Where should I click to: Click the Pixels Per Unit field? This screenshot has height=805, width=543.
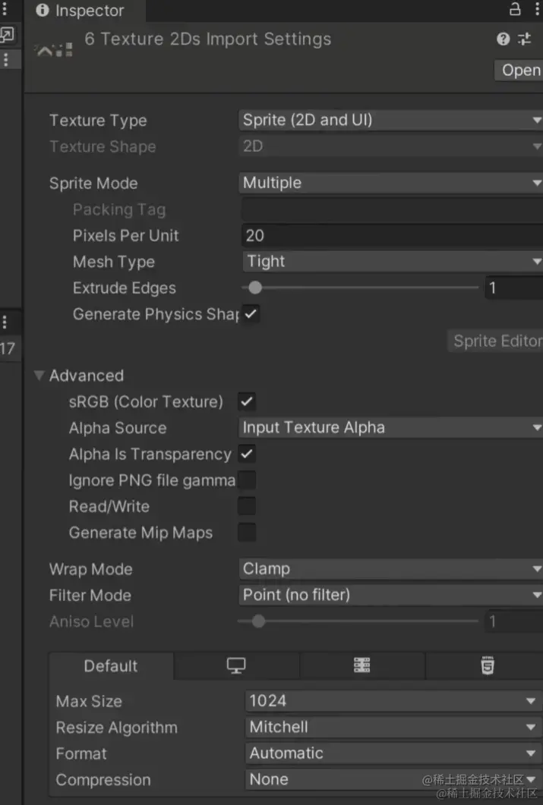393,236
